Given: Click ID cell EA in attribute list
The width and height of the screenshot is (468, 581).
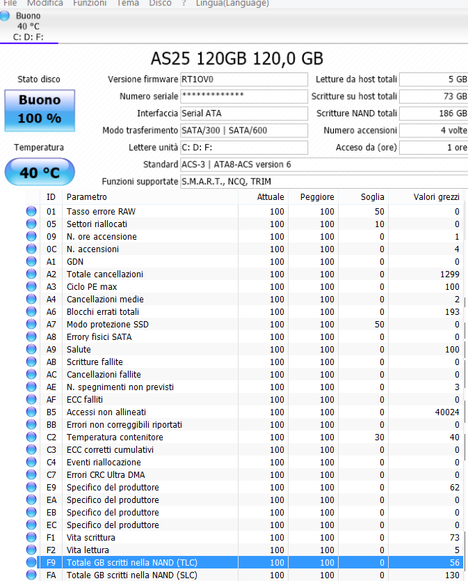Looking at the screenshot, I should click(51, 500).
